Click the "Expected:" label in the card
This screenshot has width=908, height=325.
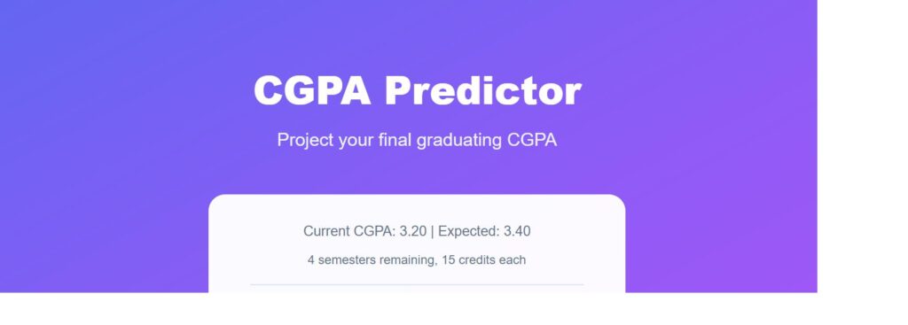pyautogui.click(x=469, y=231)
